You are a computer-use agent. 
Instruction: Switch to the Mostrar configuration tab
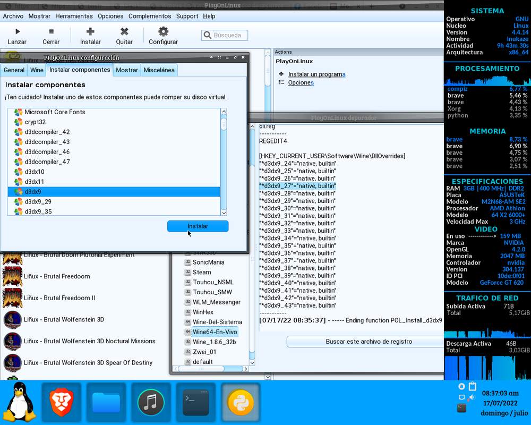(x=127, y=70)
